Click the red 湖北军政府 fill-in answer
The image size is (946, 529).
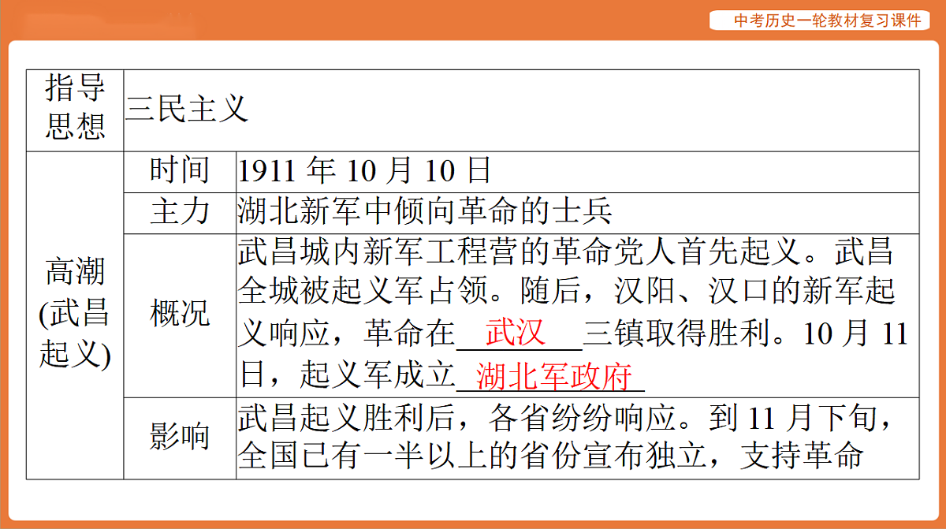554,376
